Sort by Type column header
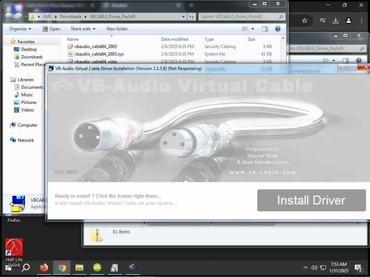 point(209,39)
